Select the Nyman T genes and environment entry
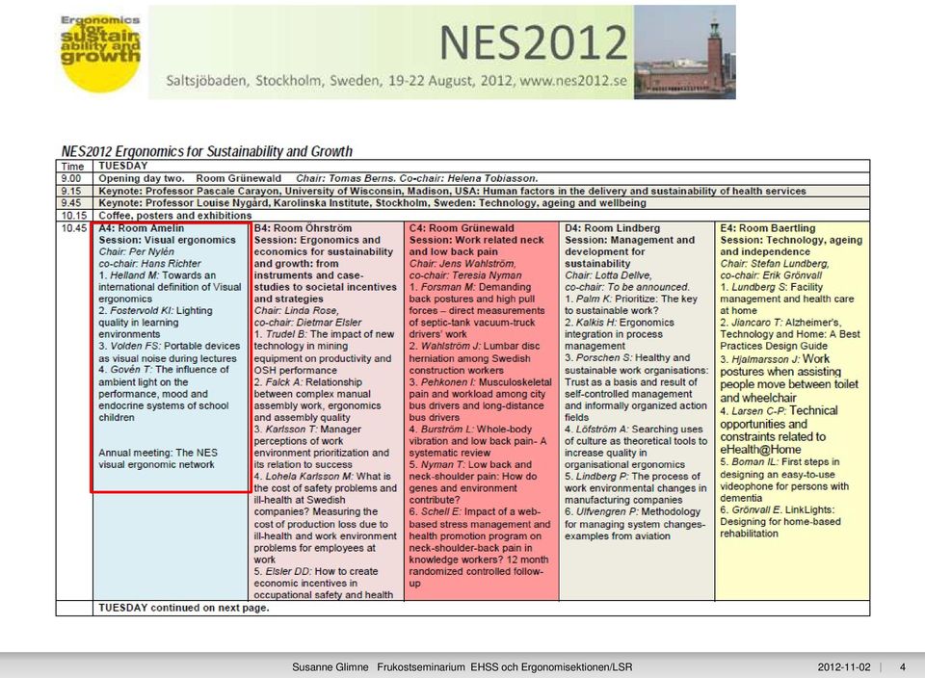Image resolution: width=925 pixels, height=678 pixels. 473,482
